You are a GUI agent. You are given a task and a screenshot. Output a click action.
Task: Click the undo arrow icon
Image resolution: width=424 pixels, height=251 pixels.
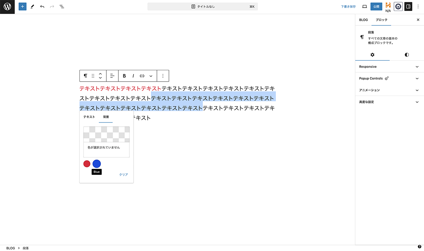[42, 7]
